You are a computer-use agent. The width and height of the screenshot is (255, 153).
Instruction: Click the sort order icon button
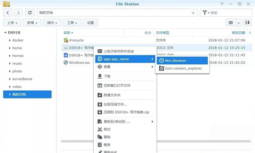coord(247,23)
